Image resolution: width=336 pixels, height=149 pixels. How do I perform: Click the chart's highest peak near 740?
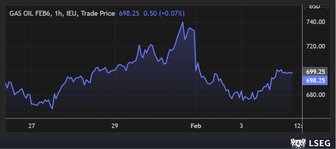(x=183, y=22)
